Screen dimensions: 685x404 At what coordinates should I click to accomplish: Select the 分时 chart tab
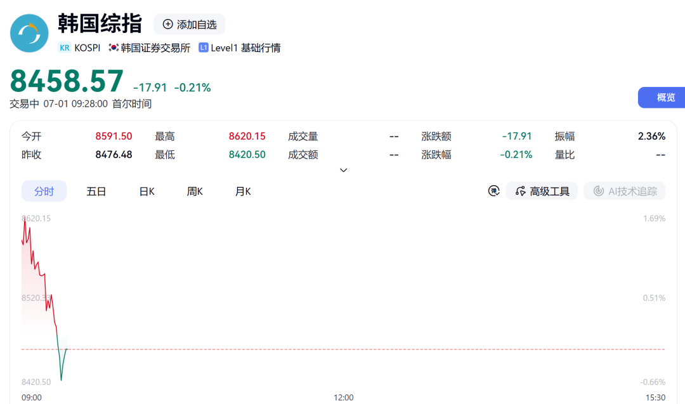44,191
